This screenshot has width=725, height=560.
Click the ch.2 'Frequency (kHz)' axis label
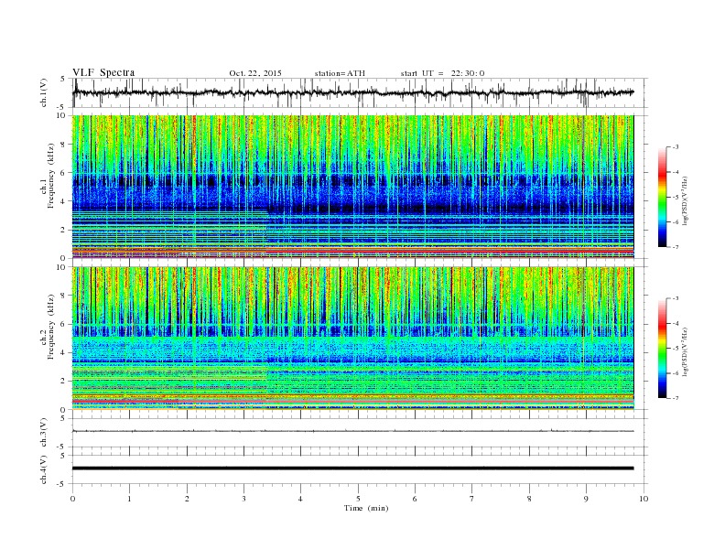[x=51, y=326]
